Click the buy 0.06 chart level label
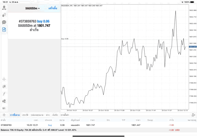Image resolution: width=197 pixels, height=138 pixels. click(x=65, y=39)
